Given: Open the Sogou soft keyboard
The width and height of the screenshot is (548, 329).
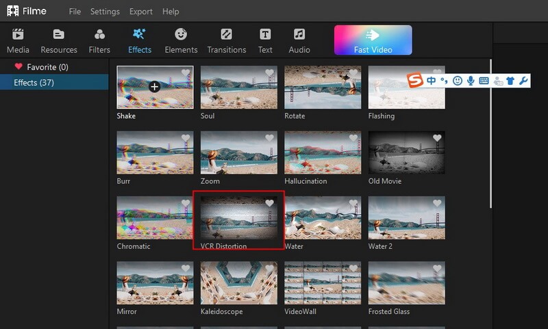Looking at the screenshot, I should click(x=484, y=81).
